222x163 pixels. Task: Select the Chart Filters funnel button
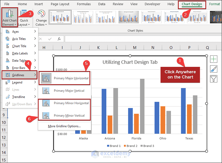214,79
